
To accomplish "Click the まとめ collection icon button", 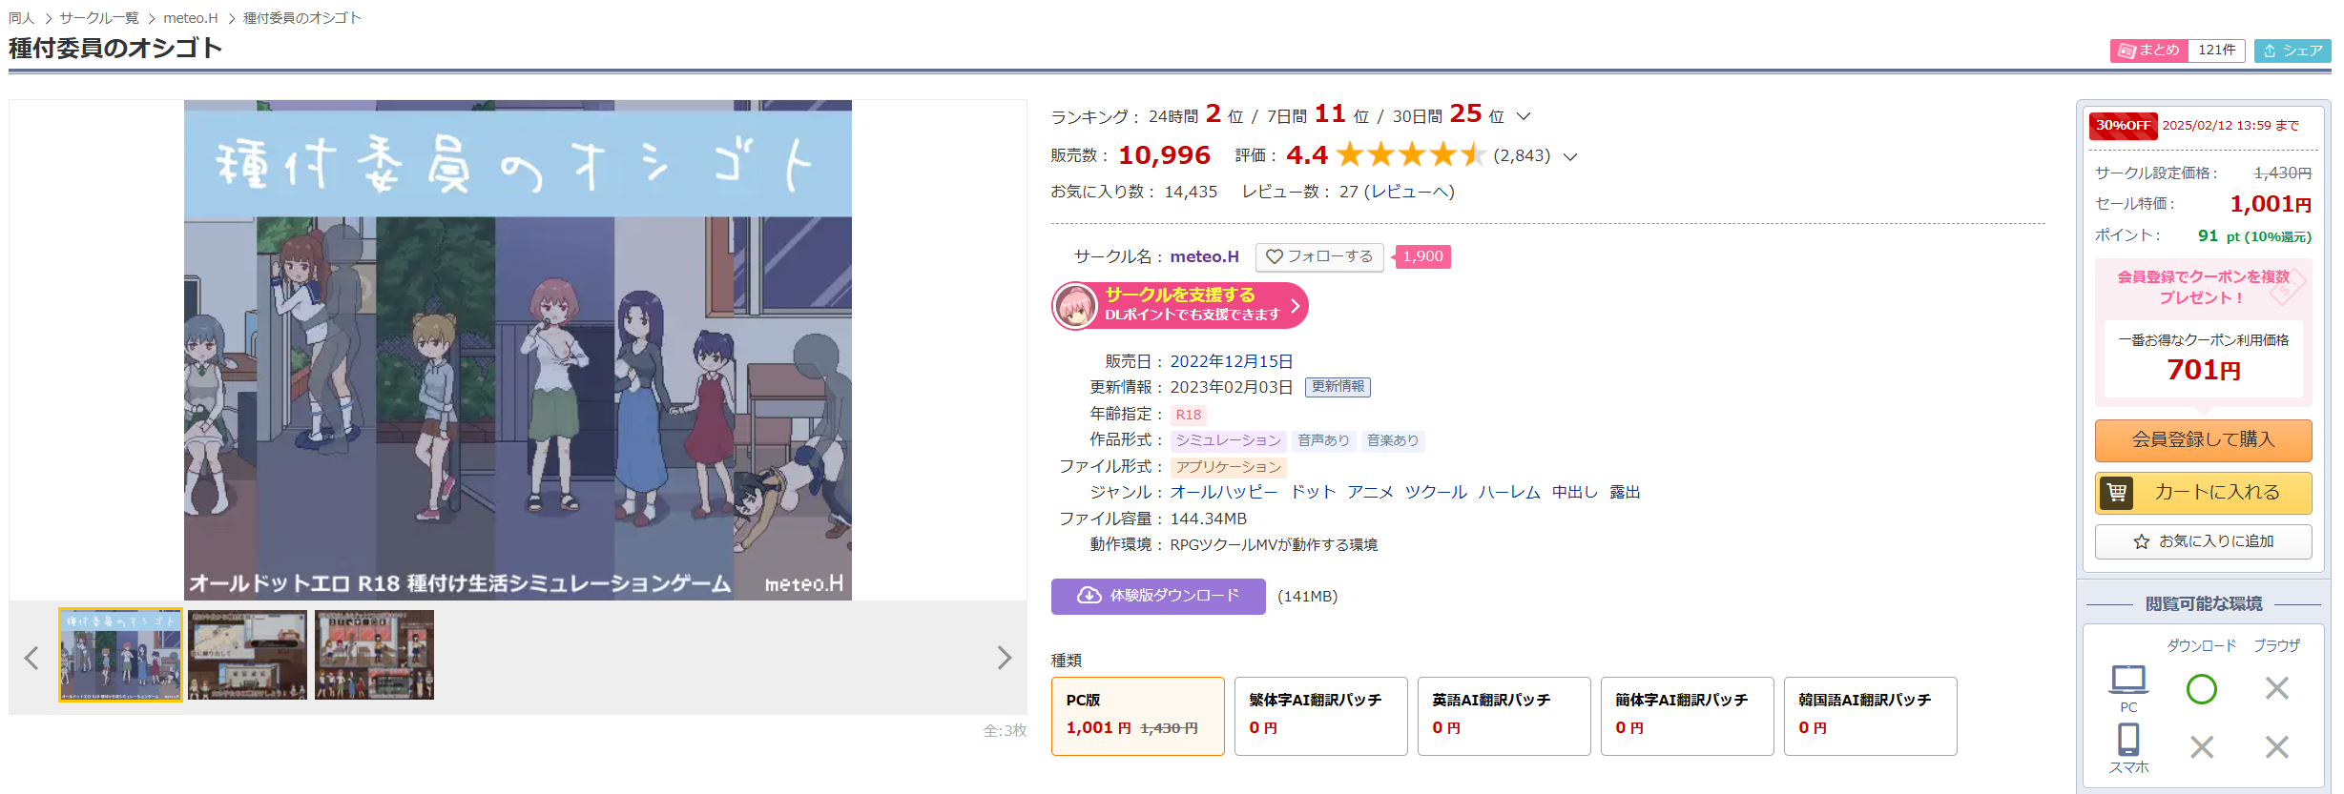I will pos(2149,51).
